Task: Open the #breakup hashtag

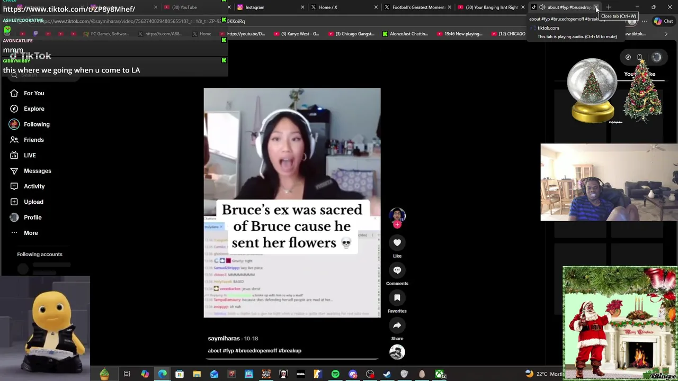Action: click(x=290, y=350)
